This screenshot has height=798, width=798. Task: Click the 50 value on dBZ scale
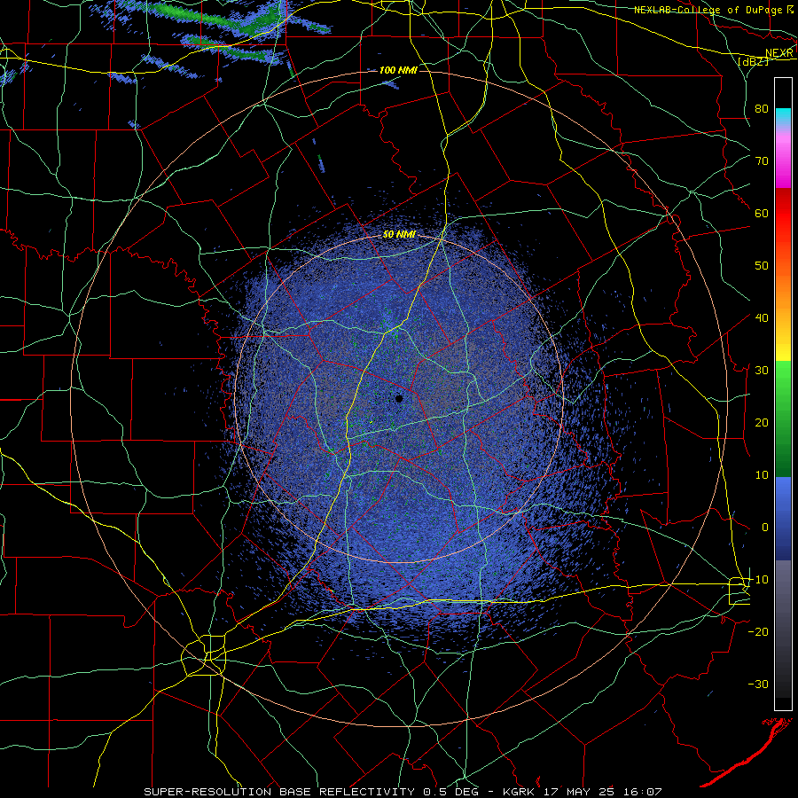pyautogui.click(x=762, y=266)
